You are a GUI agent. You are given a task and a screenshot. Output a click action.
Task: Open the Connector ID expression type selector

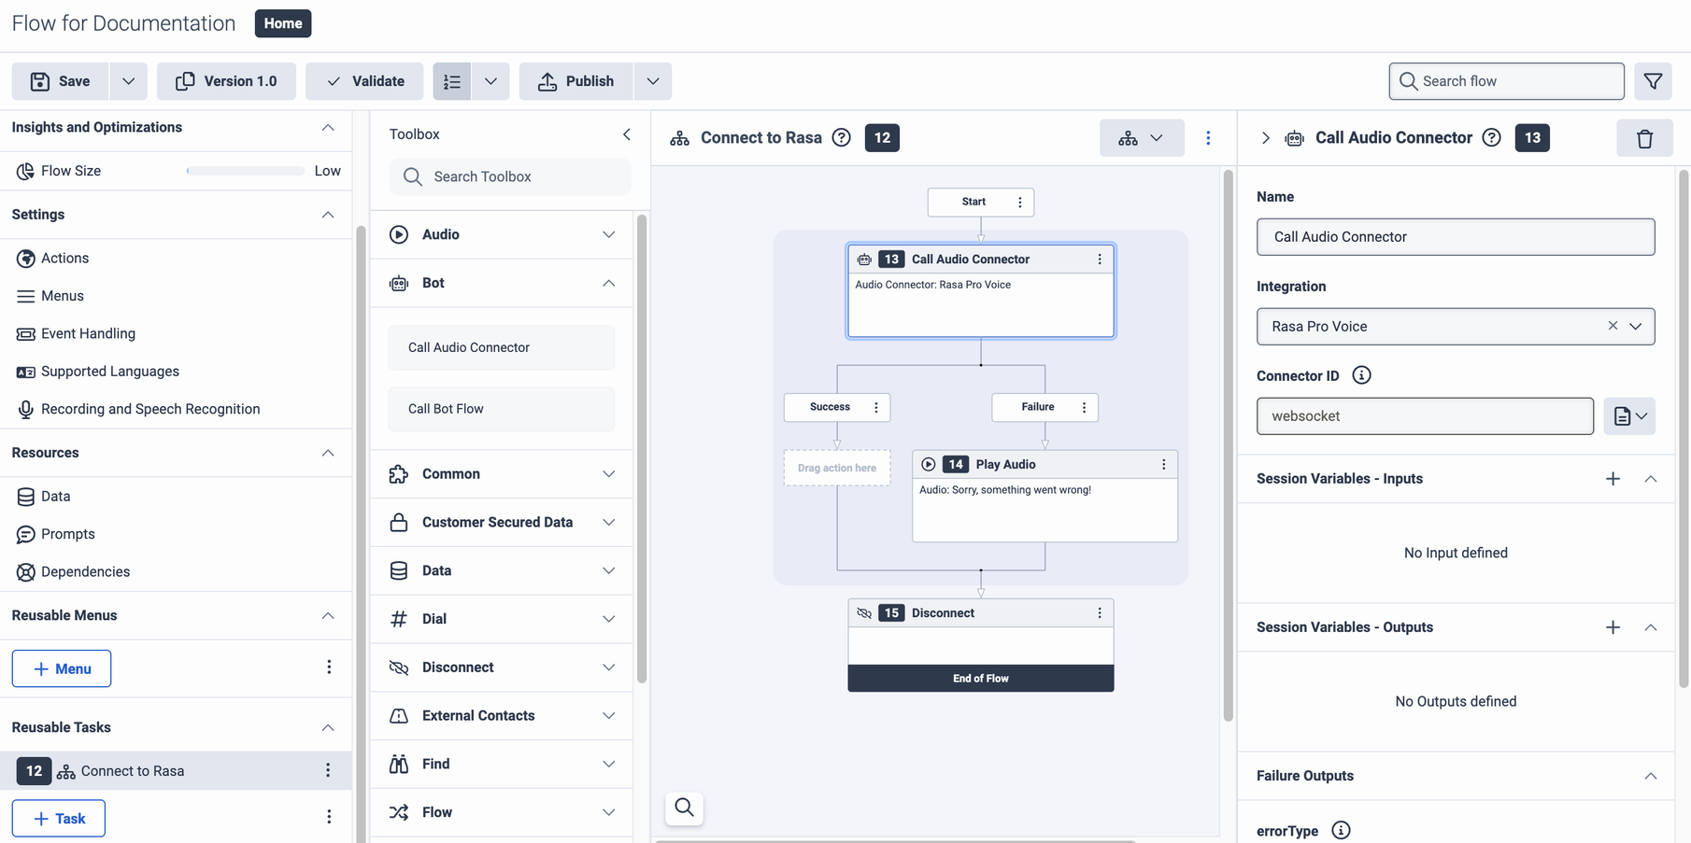(x=1629, y=415)
